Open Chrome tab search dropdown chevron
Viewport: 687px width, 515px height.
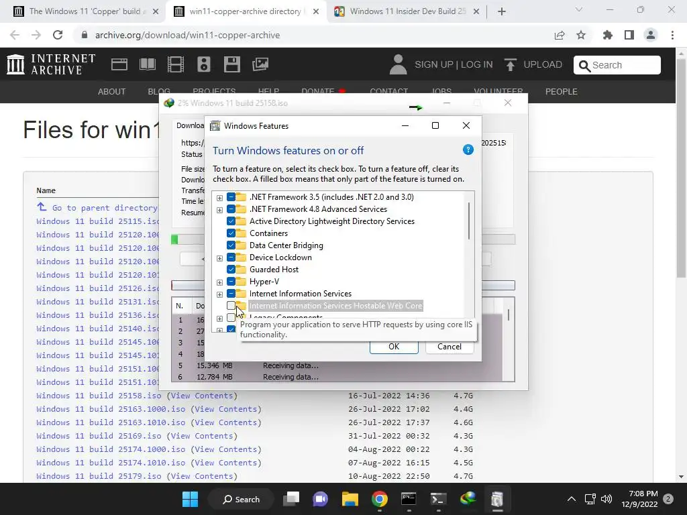click(579, 9)
